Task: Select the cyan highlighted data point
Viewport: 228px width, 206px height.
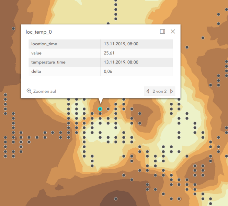Action: pos(100,109)
